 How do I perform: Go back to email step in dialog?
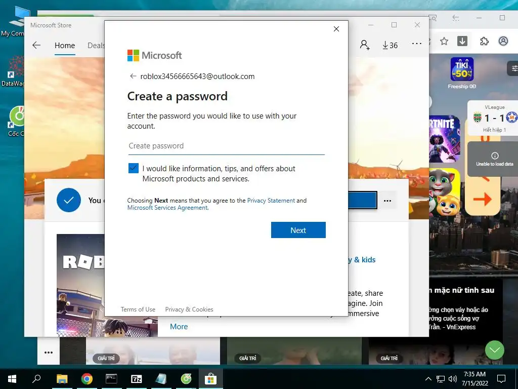pyautogui.click(x=133, y=76)
